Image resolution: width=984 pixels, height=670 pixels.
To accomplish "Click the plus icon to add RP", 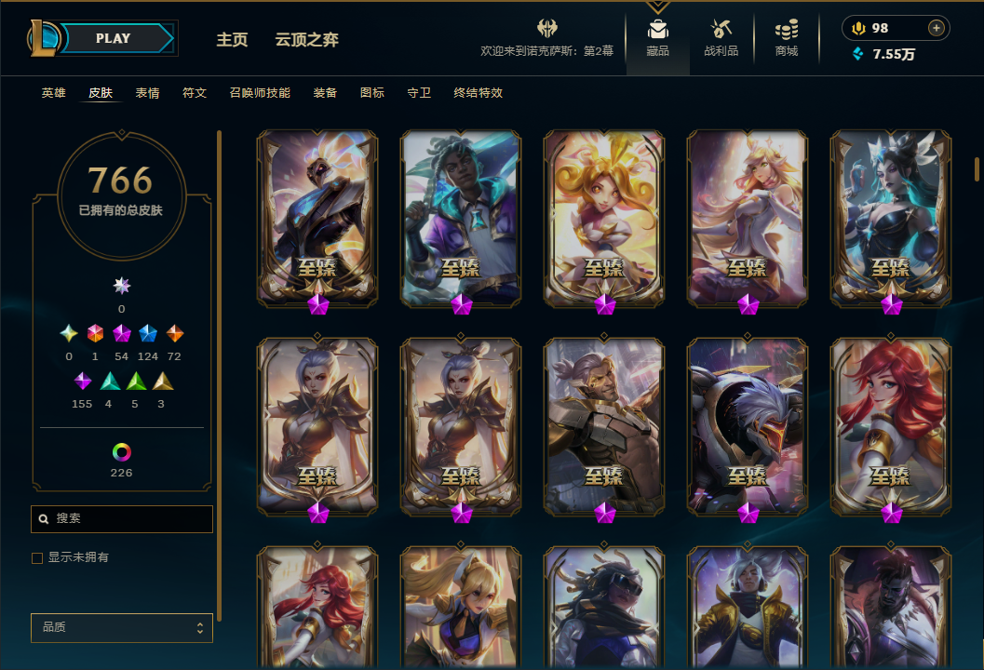I will tap(937, 28).
